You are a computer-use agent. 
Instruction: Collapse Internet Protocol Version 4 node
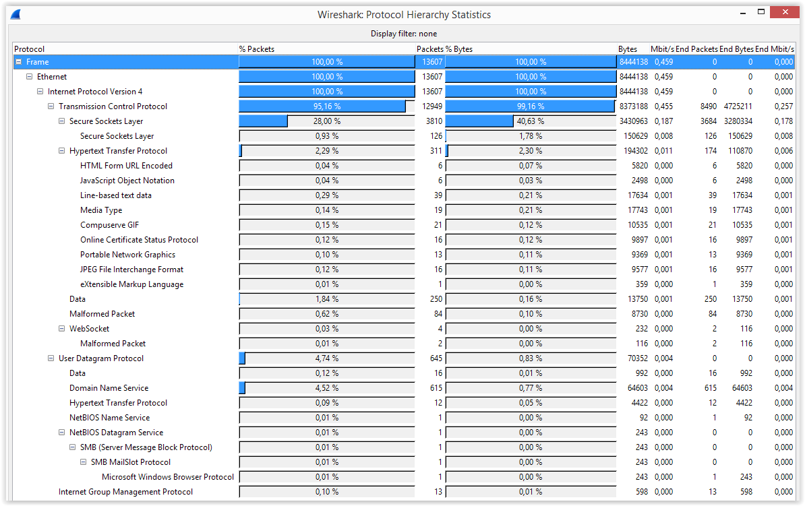[x=40, y=92]
